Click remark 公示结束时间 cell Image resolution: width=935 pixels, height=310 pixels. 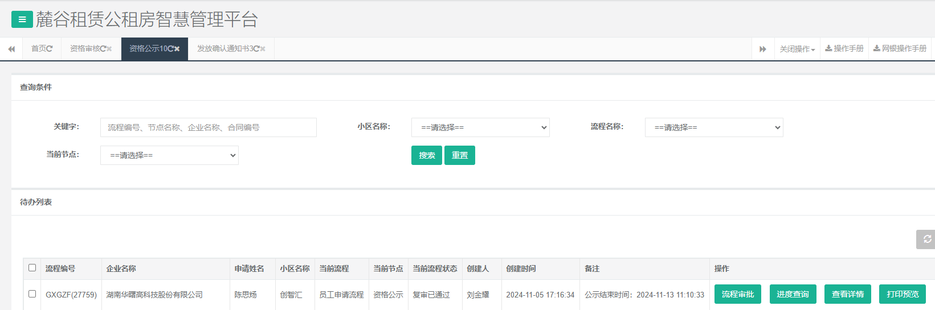644,295
